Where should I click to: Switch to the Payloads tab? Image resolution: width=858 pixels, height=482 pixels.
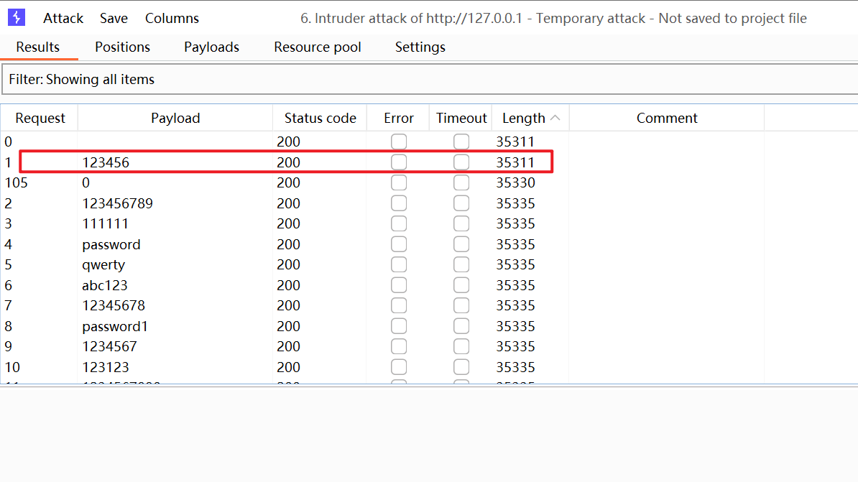pyautogui.click(x=211, y=47)
